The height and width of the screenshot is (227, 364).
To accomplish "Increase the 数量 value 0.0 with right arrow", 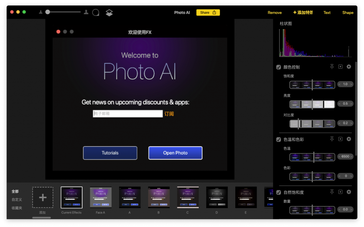I will coord(351,210).
